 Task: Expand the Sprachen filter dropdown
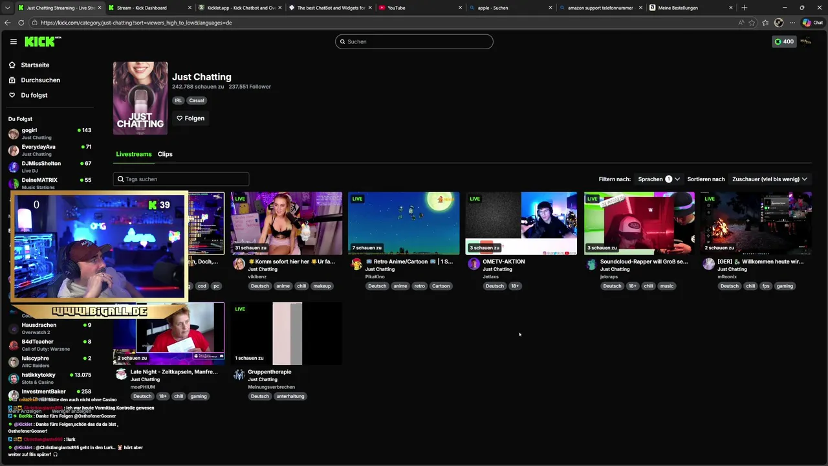[x=659, y=179]
